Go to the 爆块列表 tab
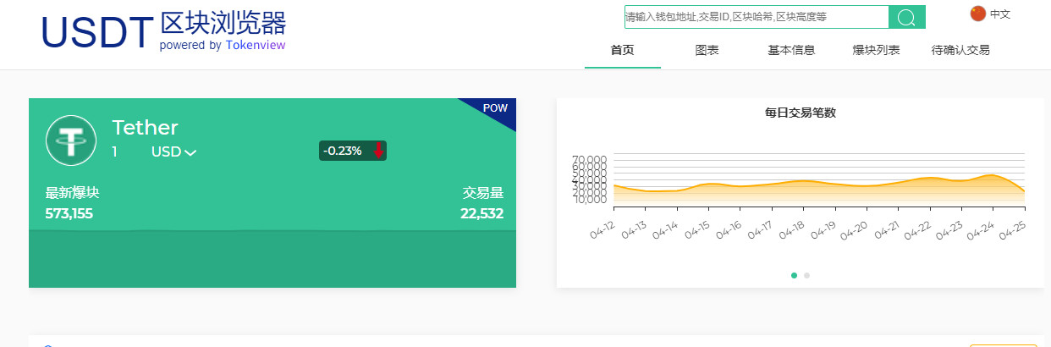This screenshot has width=1051, height=347. tap(876, 50)
